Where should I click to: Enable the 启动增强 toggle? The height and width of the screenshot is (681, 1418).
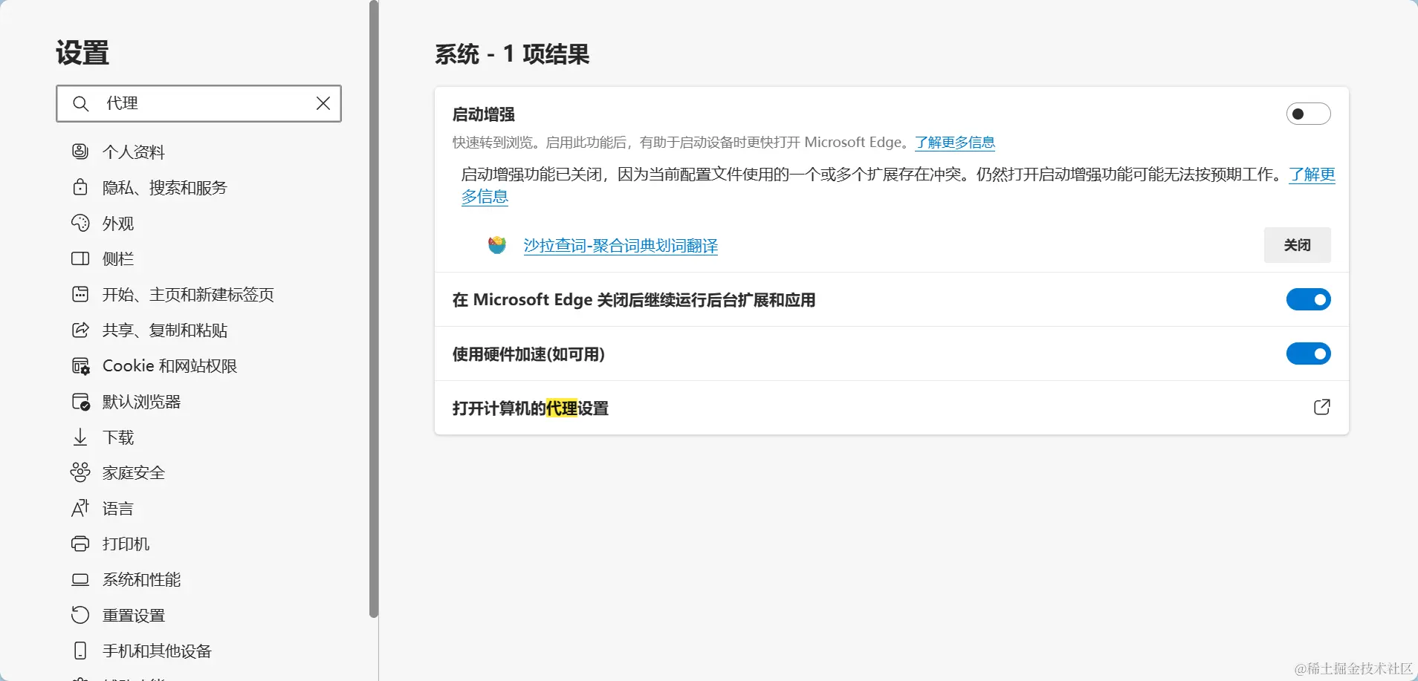point(1309,114)
